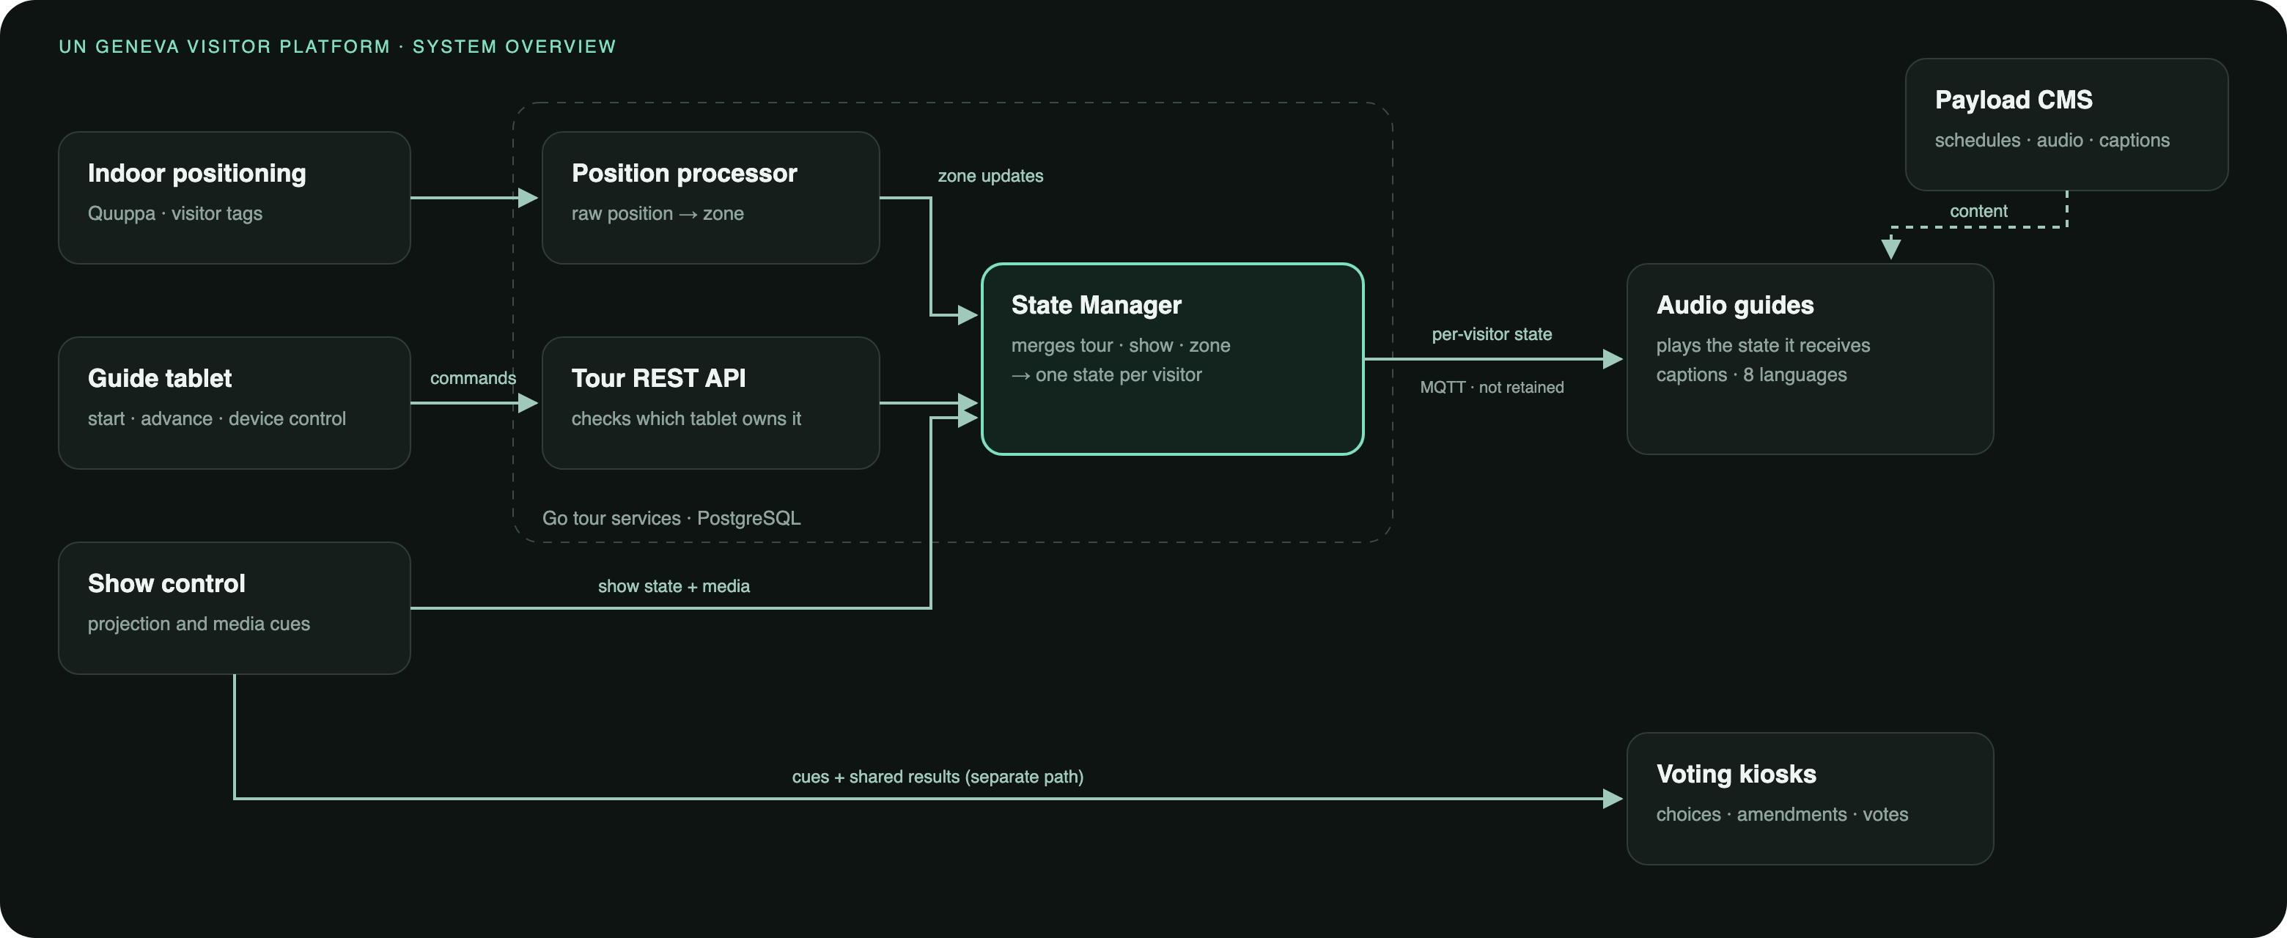Click '→ one state per visitor' text
This screenshot has width=2287, height=938.
1106,375
